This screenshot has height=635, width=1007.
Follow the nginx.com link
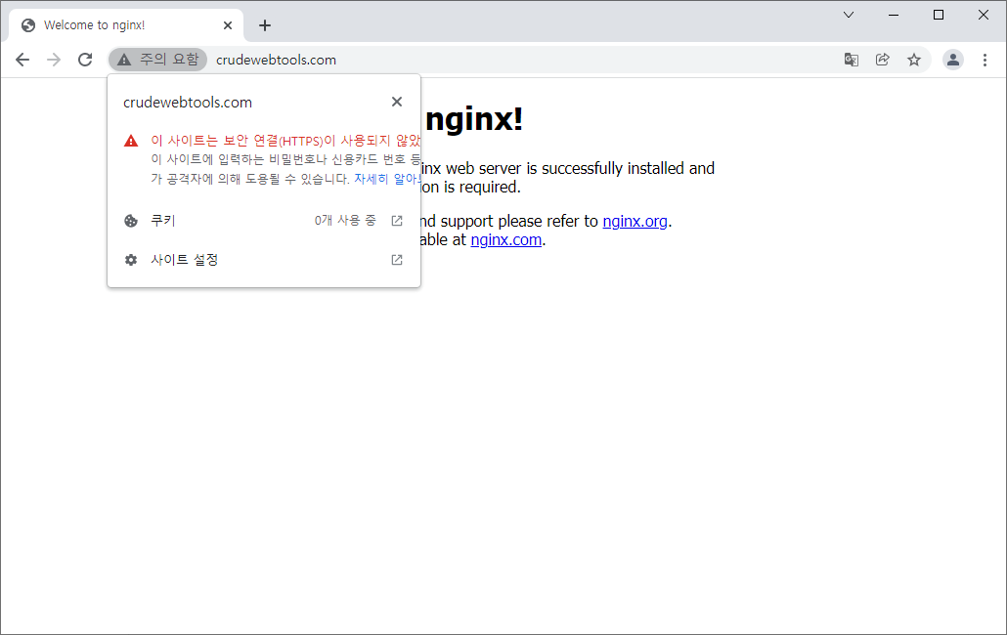(506, 240)
